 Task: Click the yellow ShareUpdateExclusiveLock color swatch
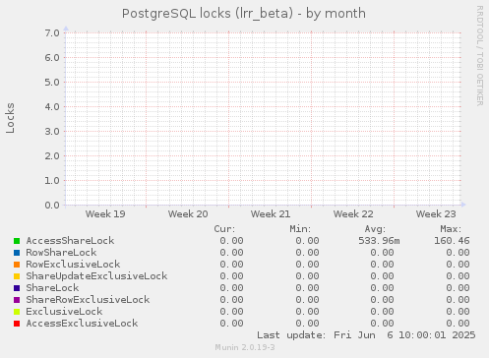click(x=17, y=276)
